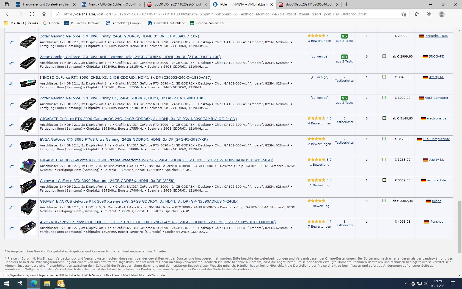Open the INNO3D iCHILL X3 product thumbnail
Image resolution: width=462 pixels, height=289 pixels.
click(28, 84)
